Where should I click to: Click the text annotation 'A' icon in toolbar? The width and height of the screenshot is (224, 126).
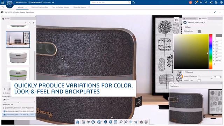pos(88,122)
